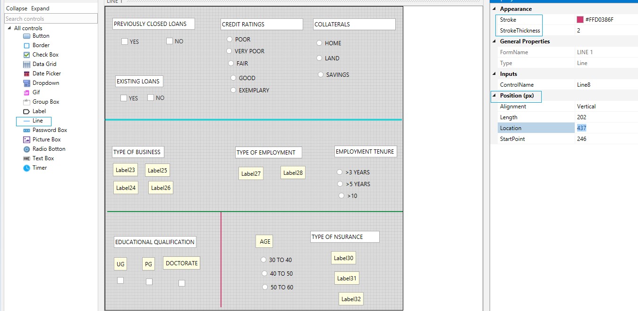Viewport: 638px width, 311px height.
Task: Collapse the Appearance properties section
Action: pyautogui.click(x=494, y=9)
